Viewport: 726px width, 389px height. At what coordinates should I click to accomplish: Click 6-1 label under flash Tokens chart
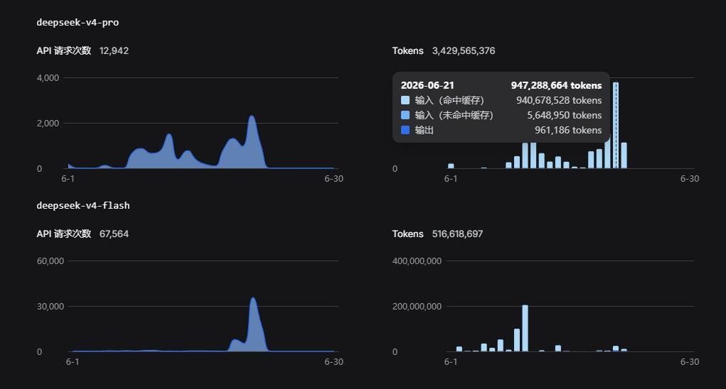tap(451, 362)
